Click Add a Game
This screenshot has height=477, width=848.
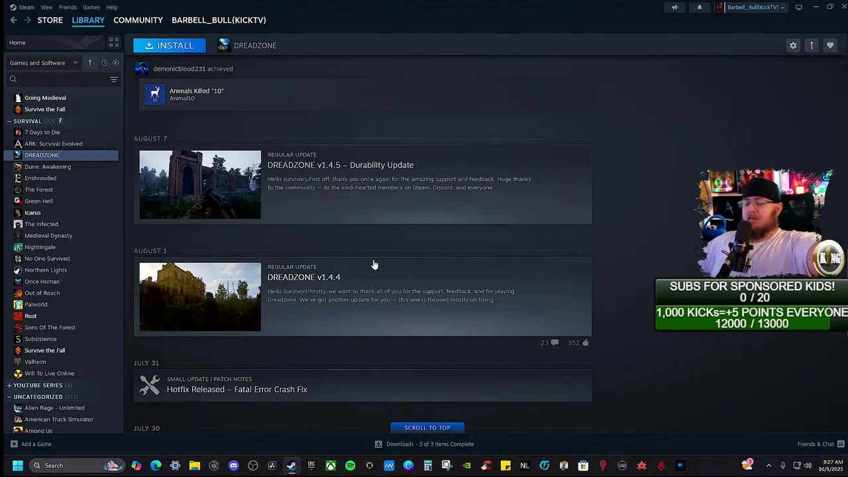(x=30, y=445)
